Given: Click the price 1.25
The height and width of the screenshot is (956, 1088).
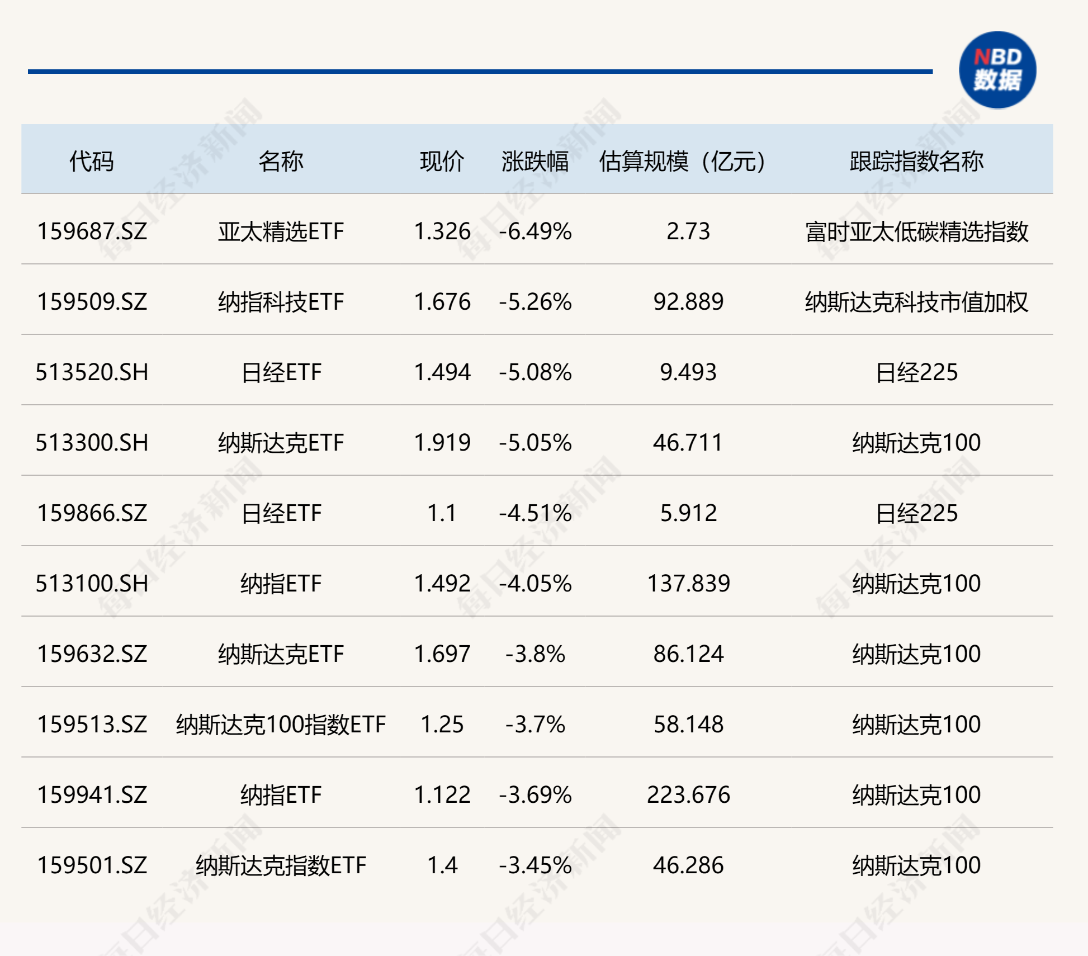Looking at the screenshot, I should click(442, 725).
